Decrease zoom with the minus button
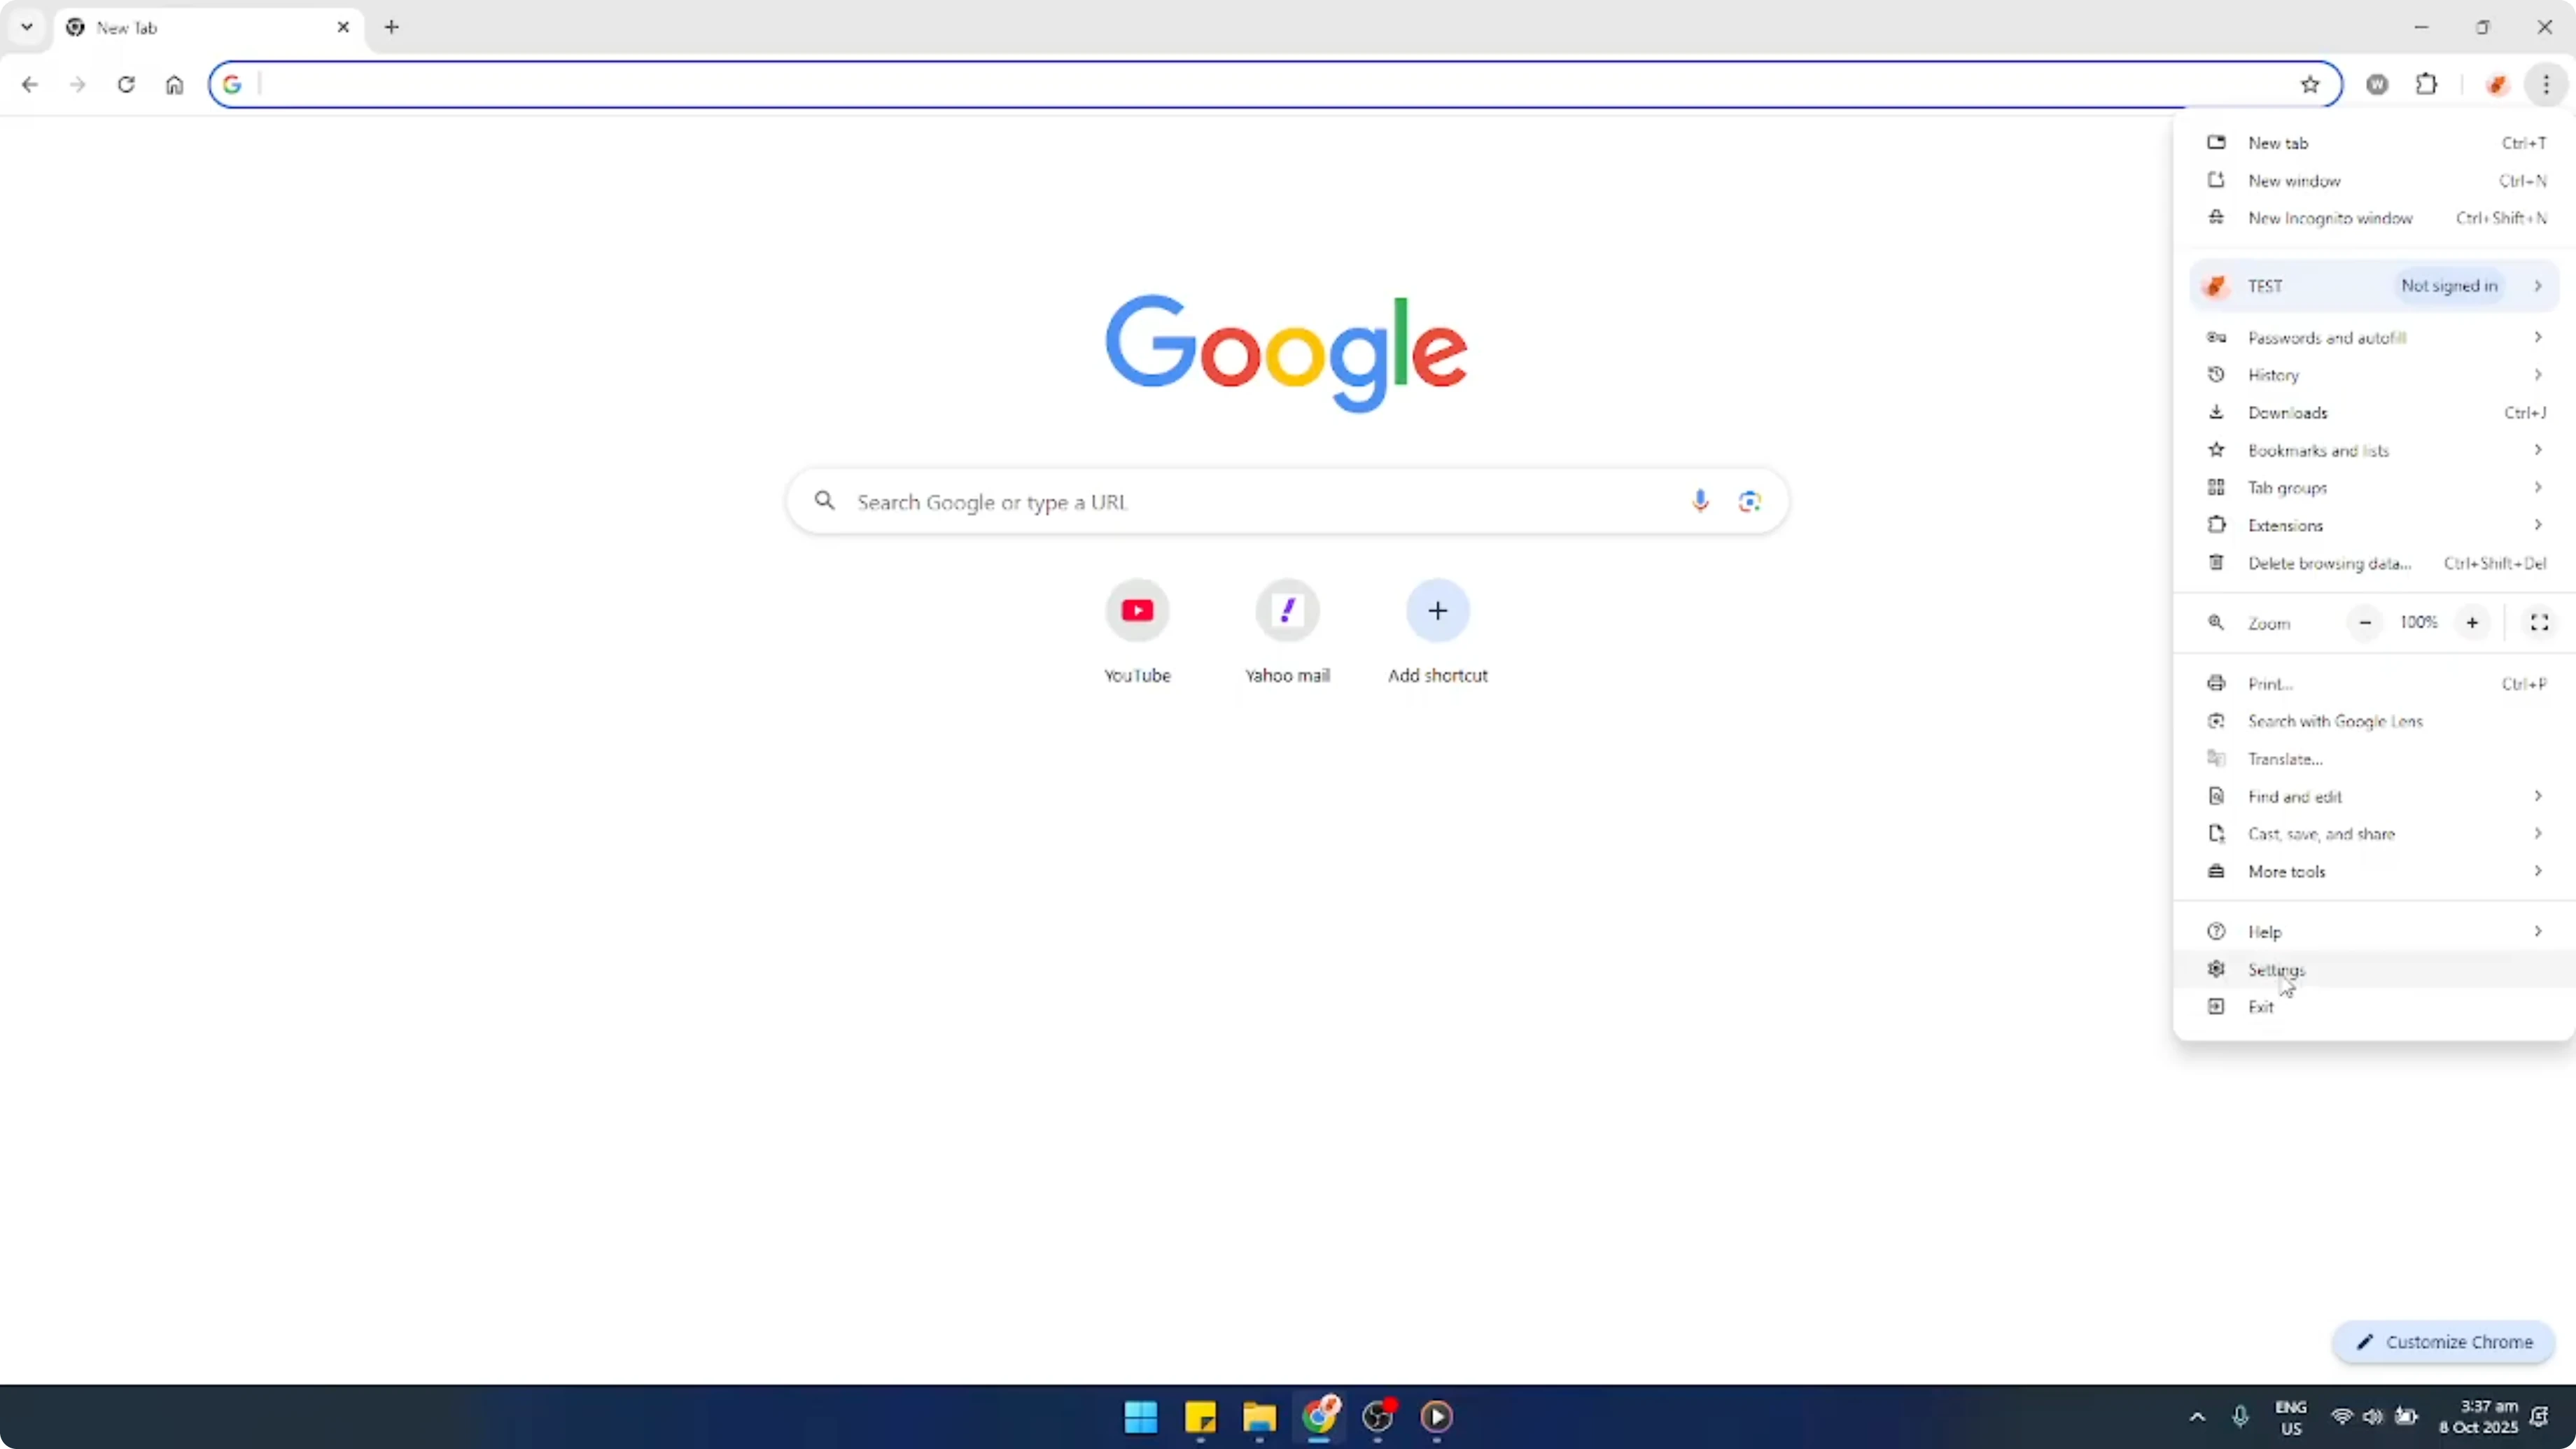2576x1449 pixels. pos(2365,623)
